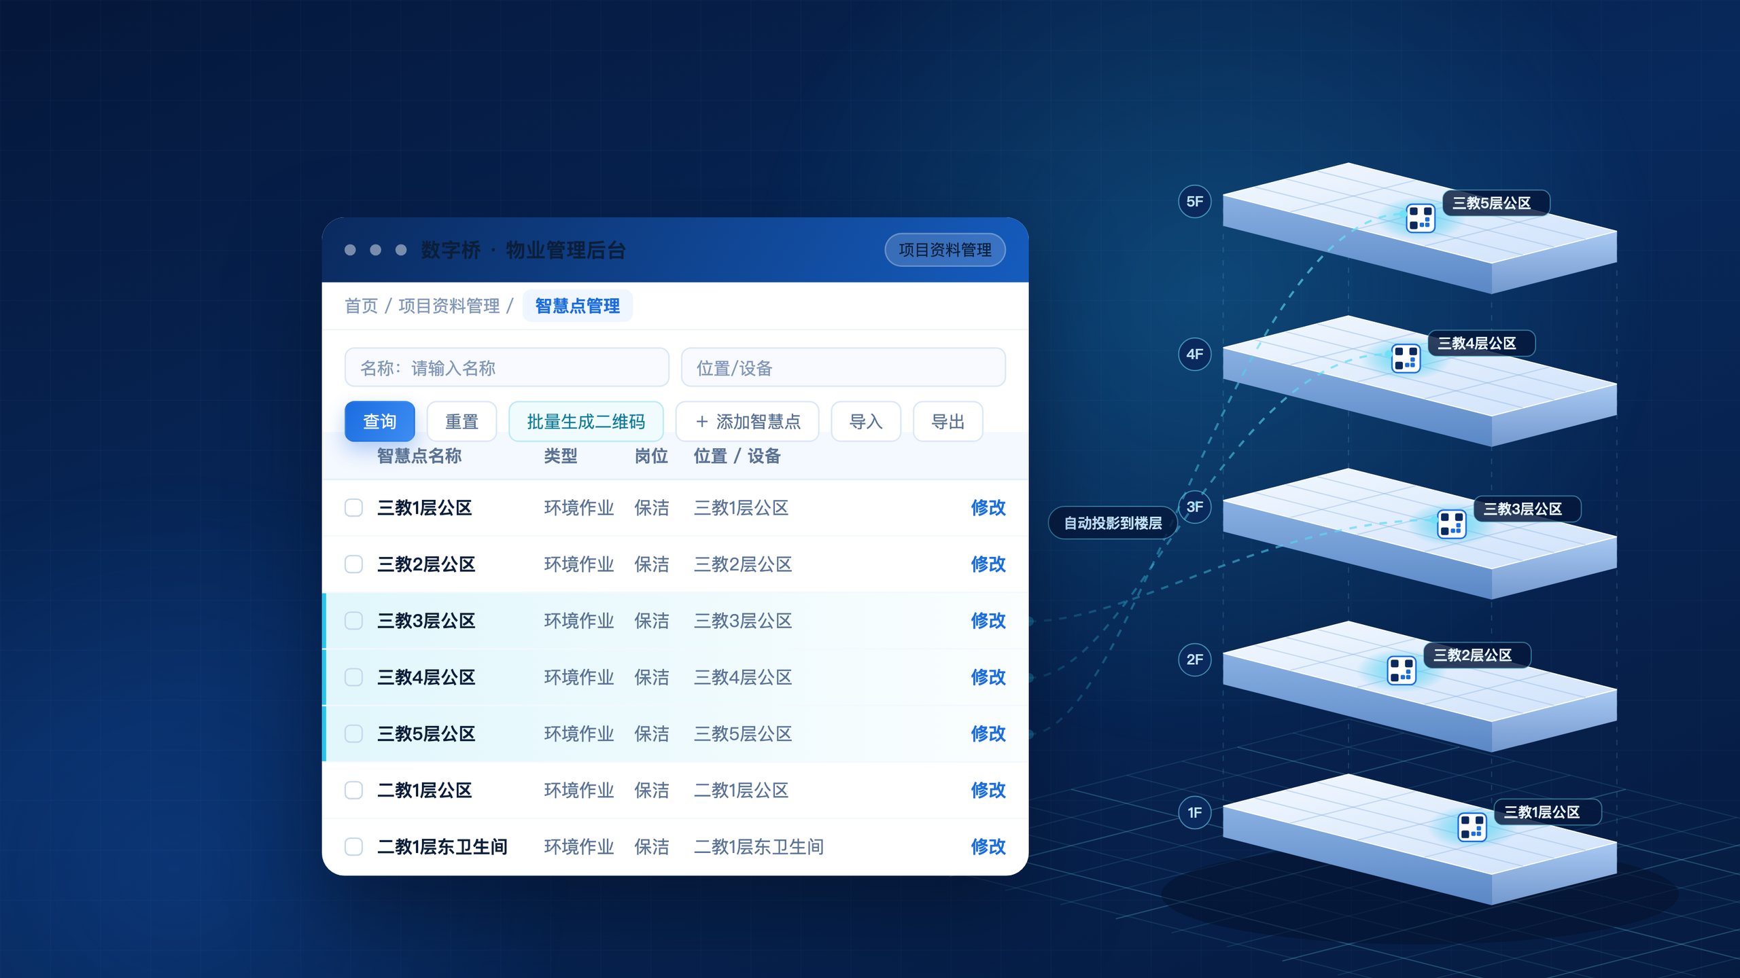This screenshot has height=978, width=1740.
Task: Click the 三教5层公区 label on 5F
Action: coord(1495,203)
